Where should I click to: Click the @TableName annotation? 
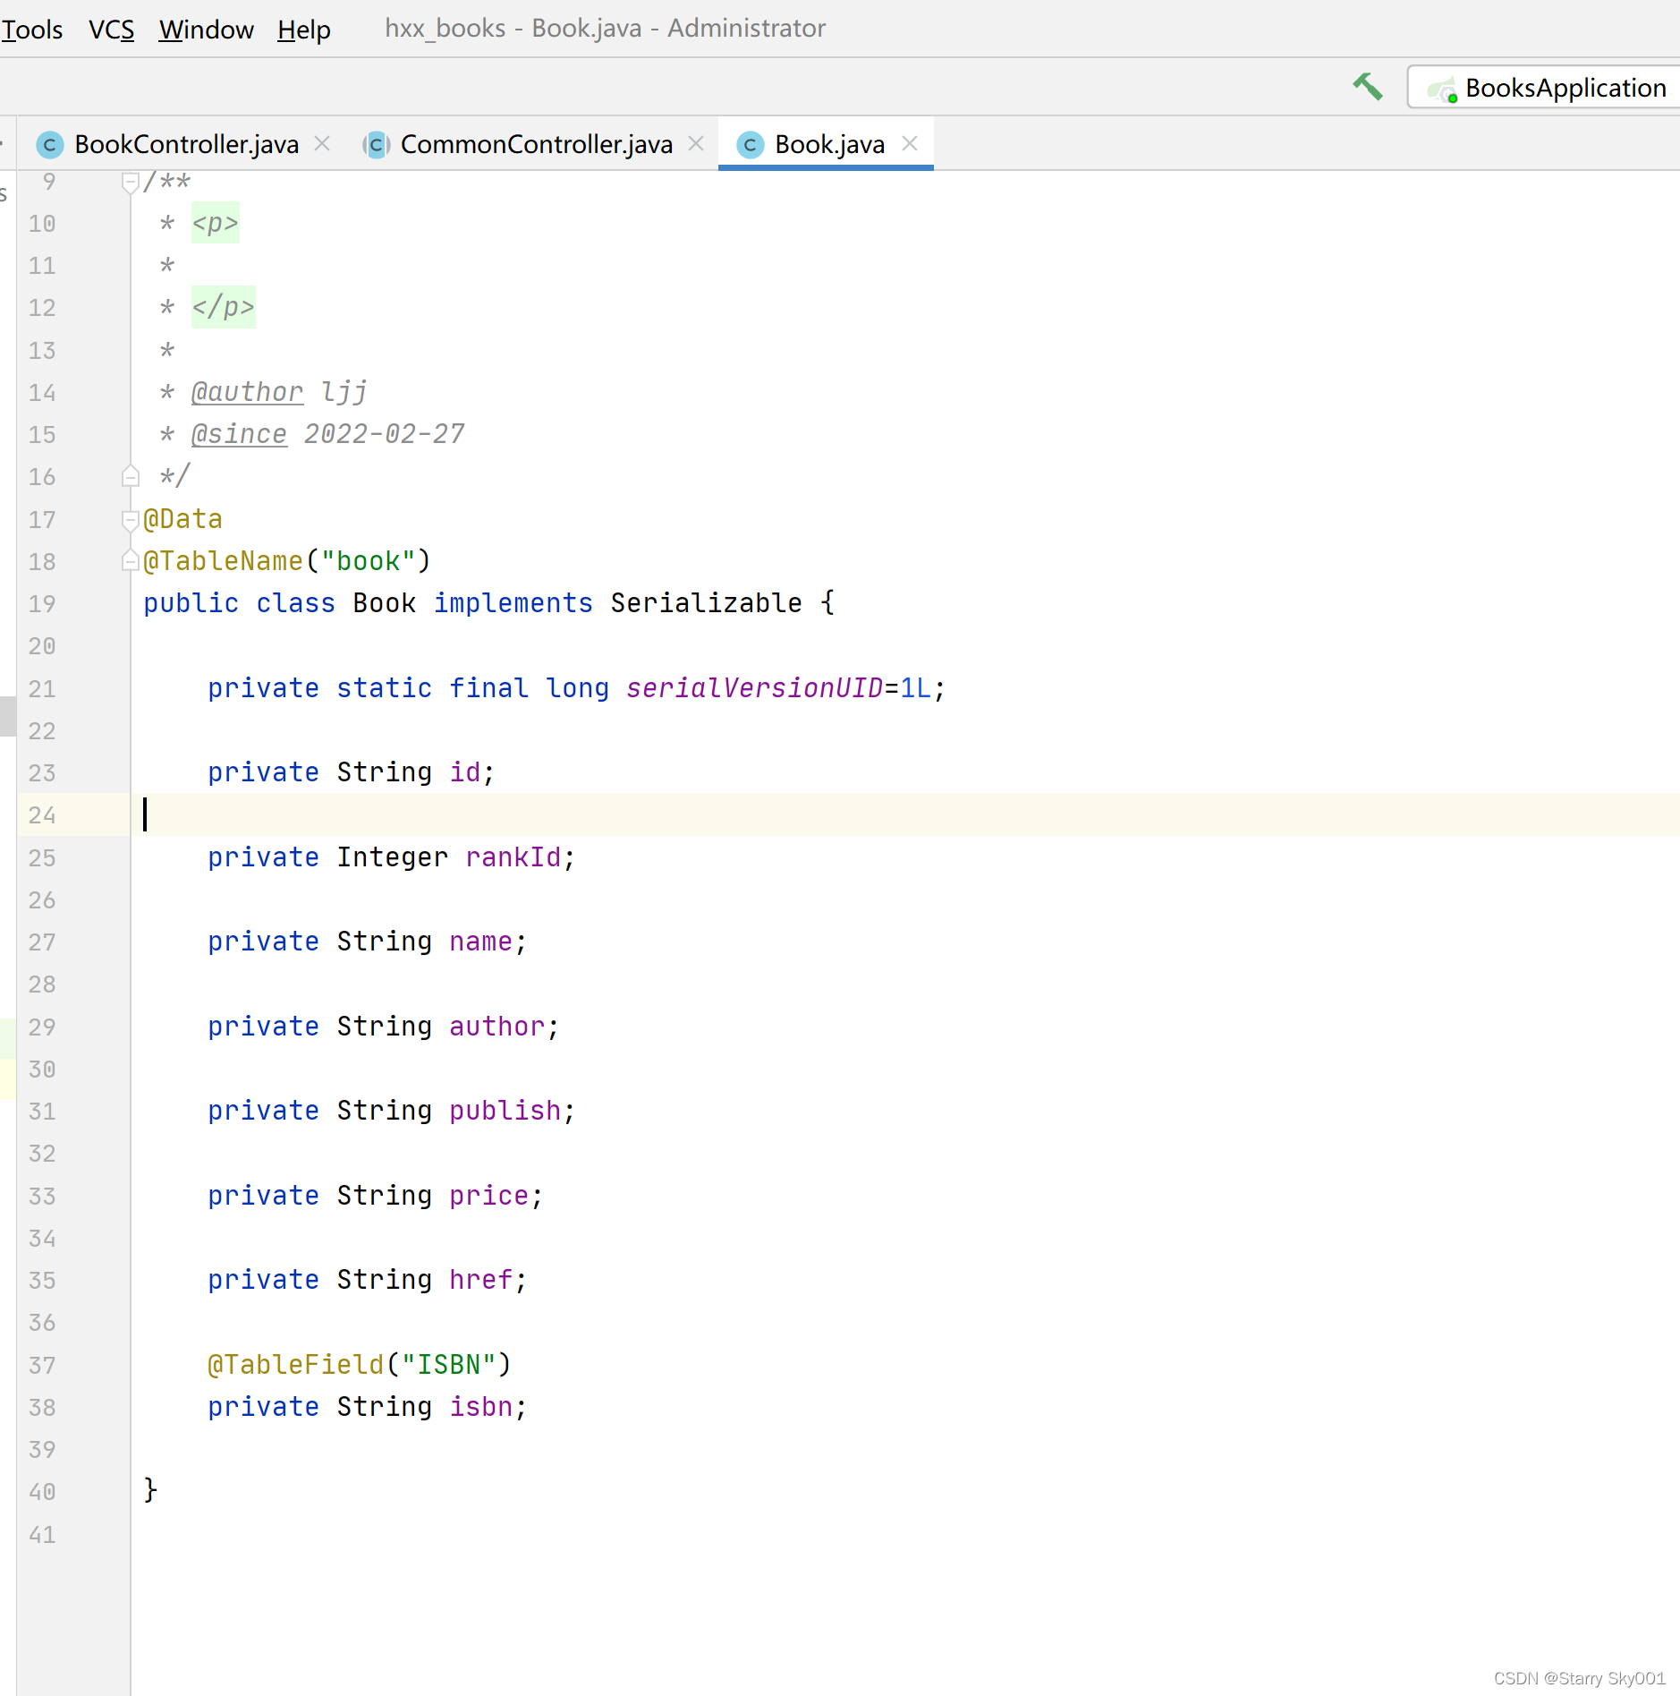tap(223, 561)
